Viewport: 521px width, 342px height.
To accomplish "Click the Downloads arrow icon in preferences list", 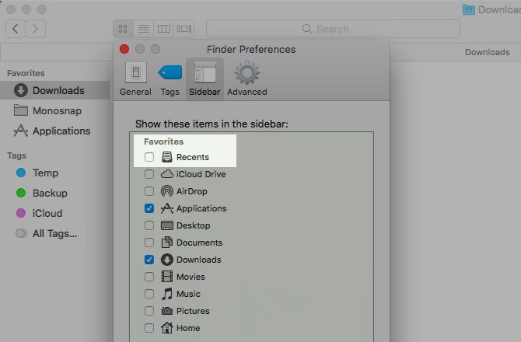I will [x=167, y=260].
